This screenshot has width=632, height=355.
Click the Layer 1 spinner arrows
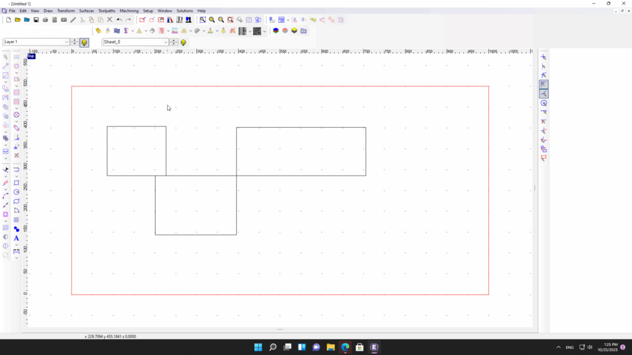pyautogui.click(x=75, y=42)
